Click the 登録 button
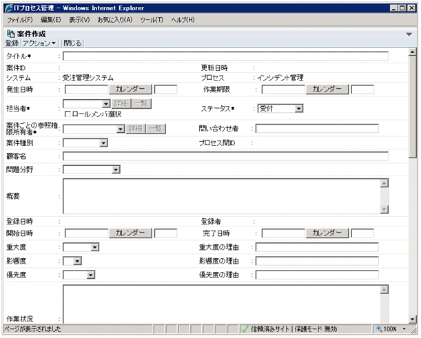This screenshot has width=421, height=338. 12,43
